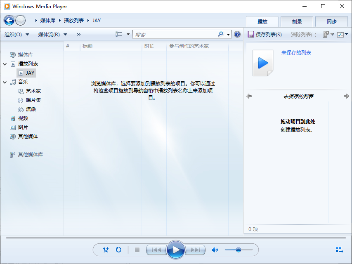Click the search magnifier icon

[221, 34]
